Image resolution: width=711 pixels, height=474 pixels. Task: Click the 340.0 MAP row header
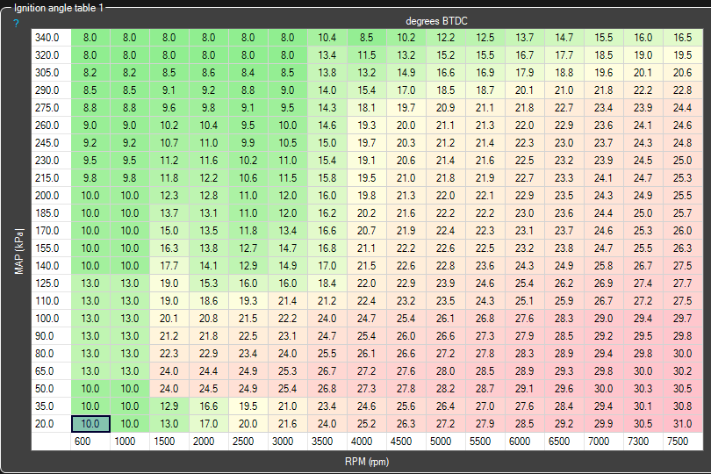[48, 38]
